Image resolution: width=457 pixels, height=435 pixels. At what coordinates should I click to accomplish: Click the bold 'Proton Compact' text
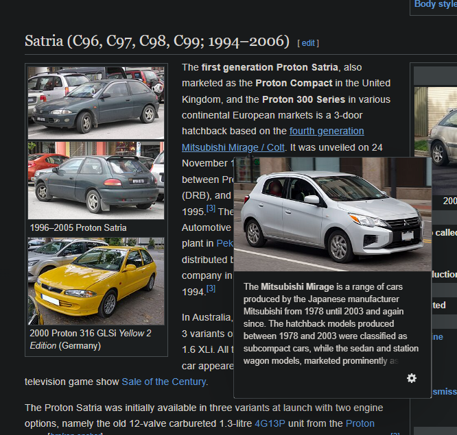pos(294,83)
